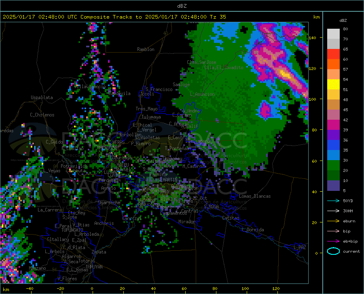Viewport: 364px width, 294px height.
Task: Click the 'Potrerillos' place label
Action: point(74,166)
